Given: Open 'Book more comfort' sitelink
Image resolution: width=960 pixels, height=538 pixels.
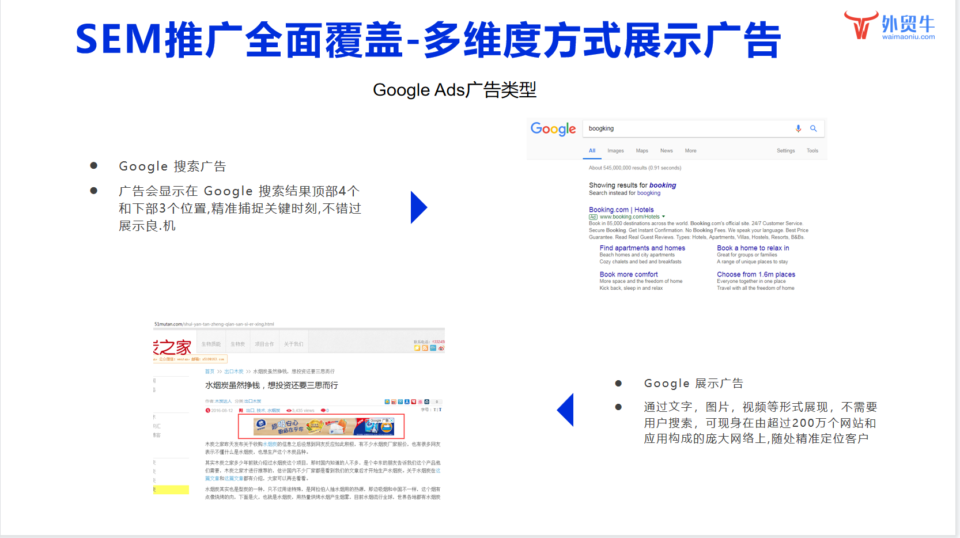Looking at the screenshot, I should (x=628, y=274).
